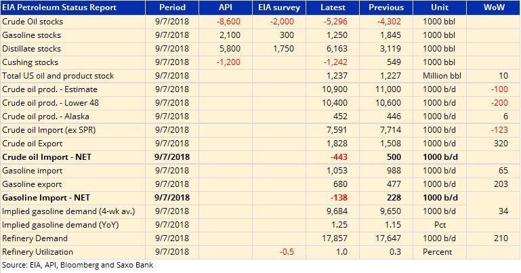This screenshot has width=521, height=273.
Task: Click Latest value 9,684
Action: point(337,211)
